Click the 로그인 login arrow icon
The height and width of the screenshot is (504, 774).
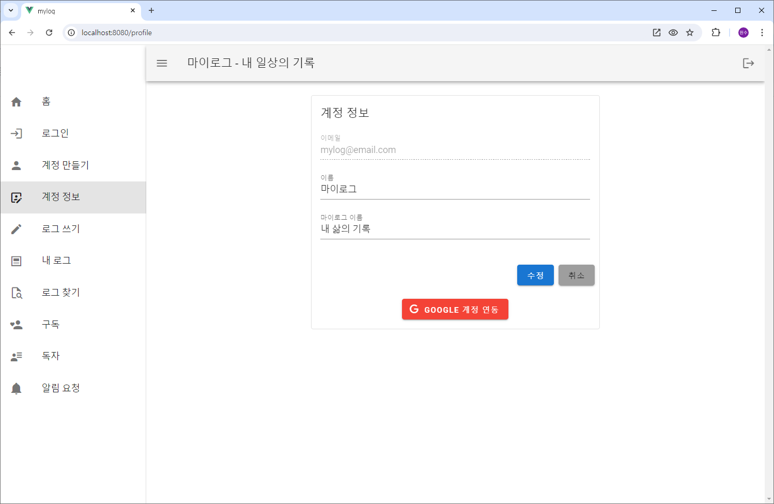(16, 133)
